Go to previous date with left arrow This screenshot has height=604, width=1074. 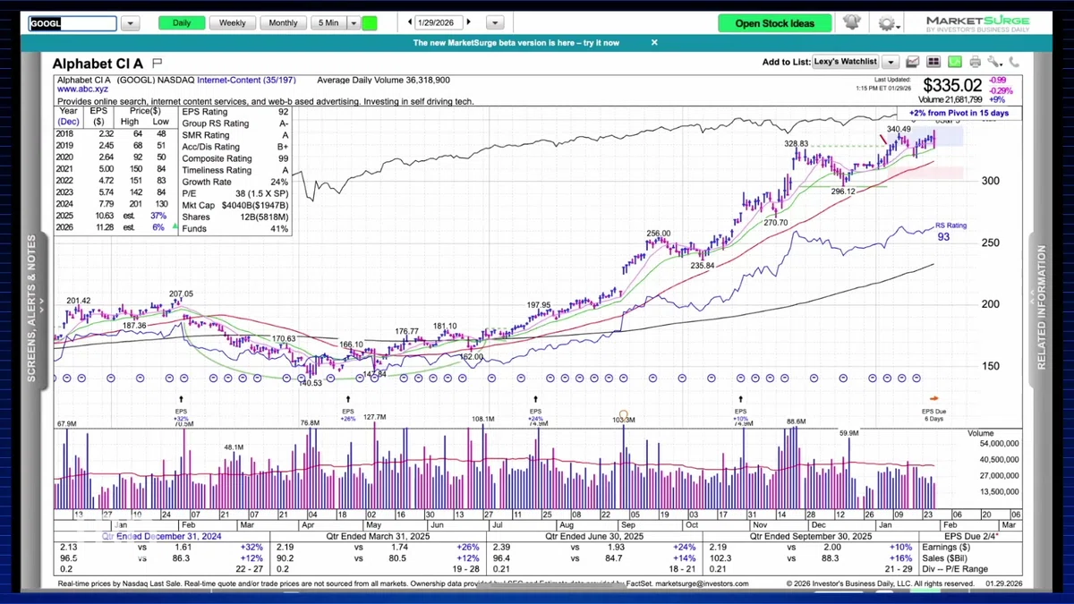409,21
